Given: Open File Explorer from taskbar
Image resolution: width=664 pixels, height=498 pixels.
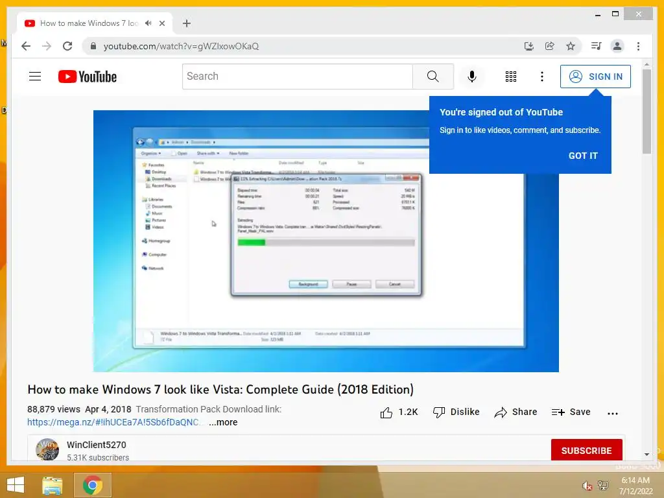Looking at the screenshot, I should point(53,485).
